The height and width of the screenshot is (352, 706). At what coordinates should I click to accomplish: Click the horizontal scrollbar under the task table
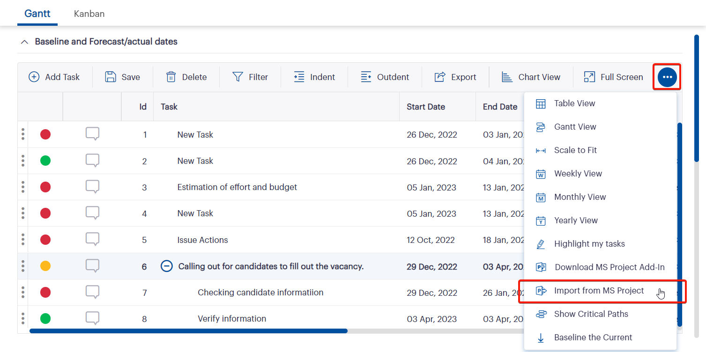(x=188, y=331)
